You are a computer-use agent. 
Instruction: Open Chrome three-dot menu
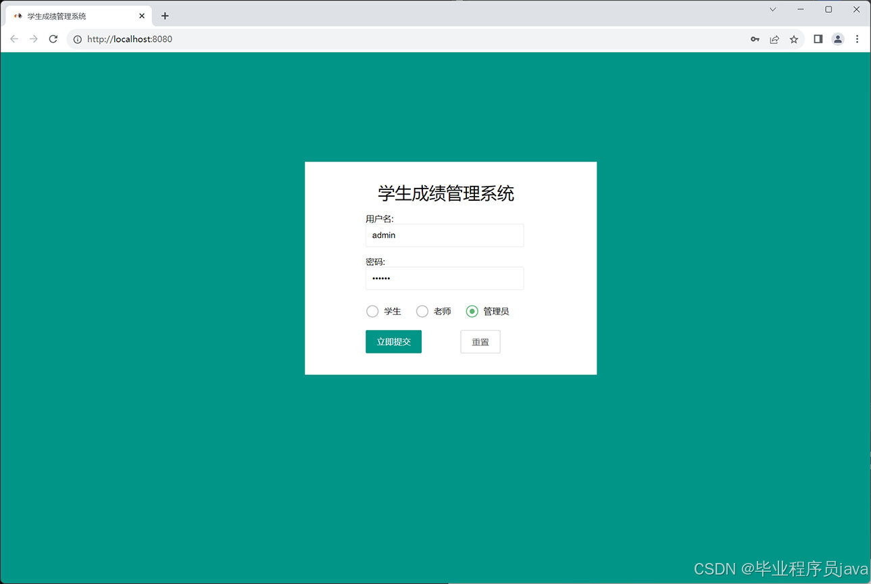[857, 39]
